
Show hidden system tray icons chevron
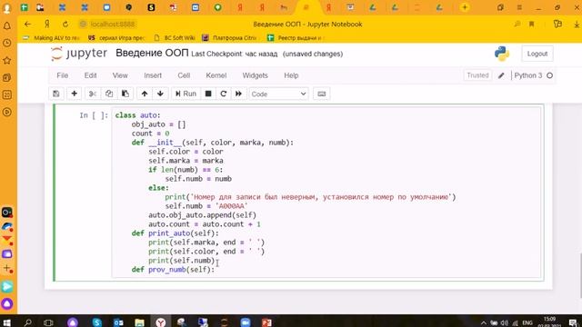(x=483, y=322)
